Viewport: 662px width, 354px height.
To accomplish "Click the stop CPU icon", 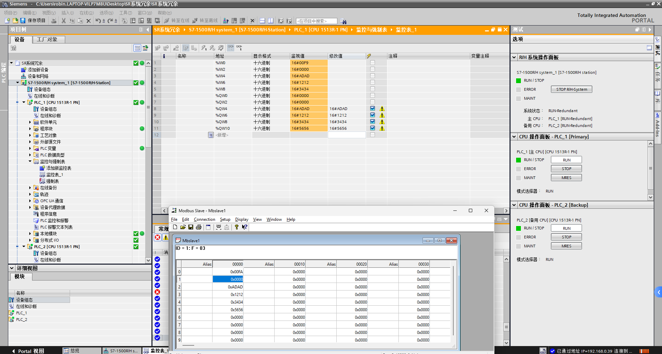I will click(243, 21).
